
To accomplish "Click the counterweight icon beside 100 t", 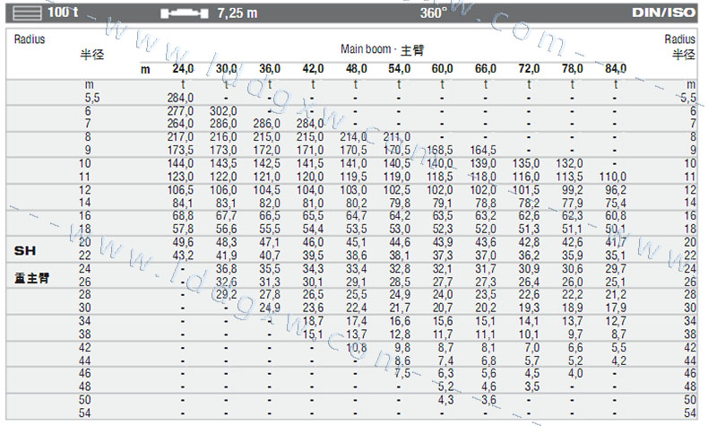I will 27,13.
